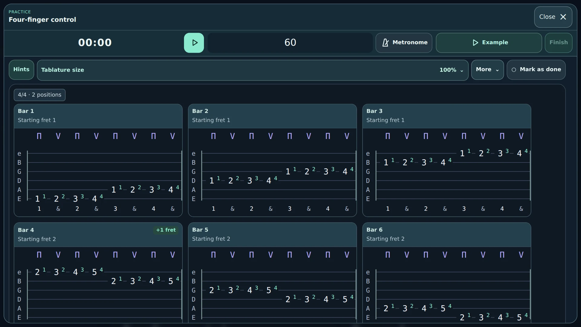Screen dimensions: 581x327
Task: Click the Bar 2 heading
Action: tap(200, 111)
